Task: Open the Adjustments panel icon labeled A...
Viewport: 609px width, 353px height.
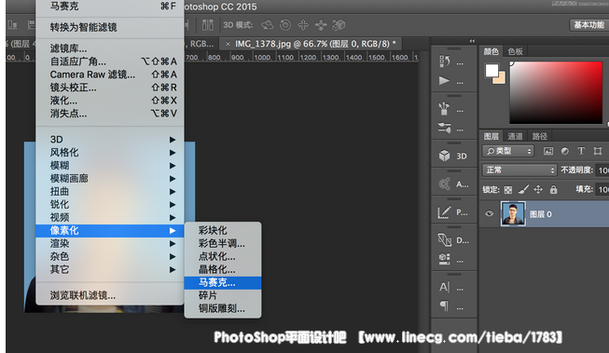Action: click(444, 183)
